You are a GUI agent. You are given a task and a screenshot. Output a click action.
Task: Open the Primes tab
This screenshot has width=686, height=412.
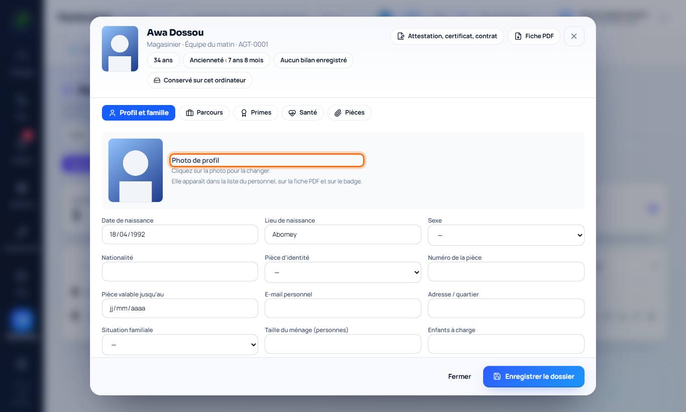pyautogui.click(x=256, y=113)
